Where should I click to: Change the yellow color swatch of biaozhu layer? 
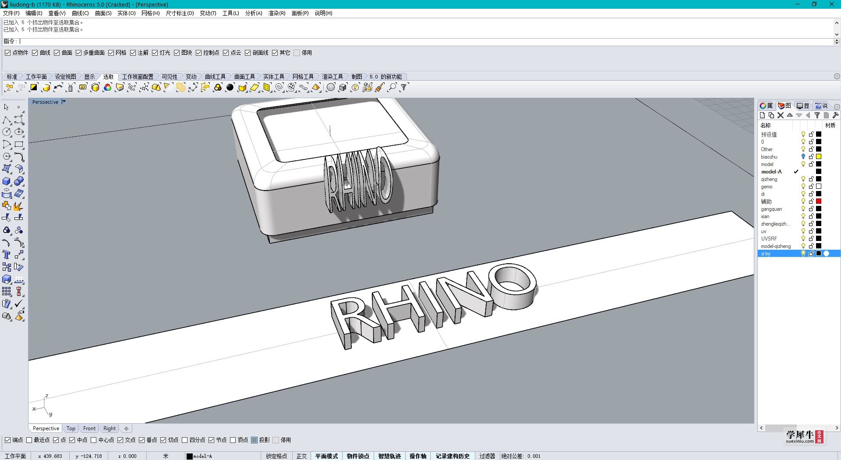[819, 156]
